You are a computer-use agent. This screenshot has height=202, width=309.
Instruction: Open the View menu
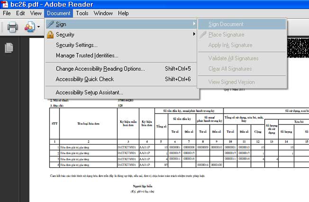point(36,13)
